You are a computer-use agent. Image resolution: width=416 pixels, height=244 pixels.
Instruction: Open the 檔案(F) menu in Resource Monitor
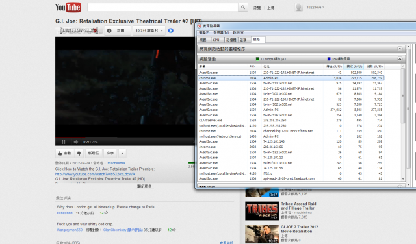pos(204,32)
